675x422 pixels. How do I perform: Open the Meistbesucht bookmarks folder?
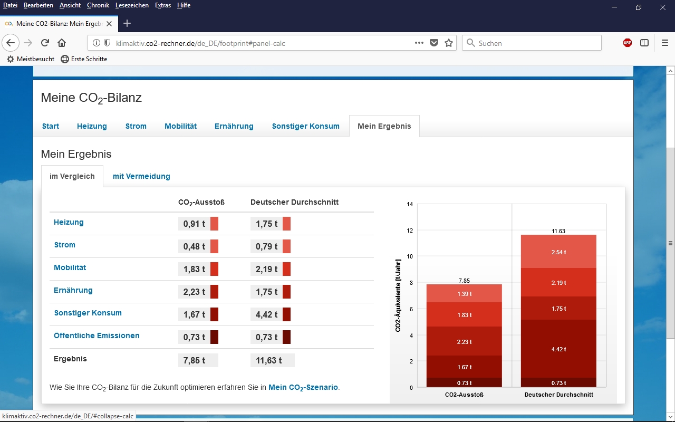[31, 59]
